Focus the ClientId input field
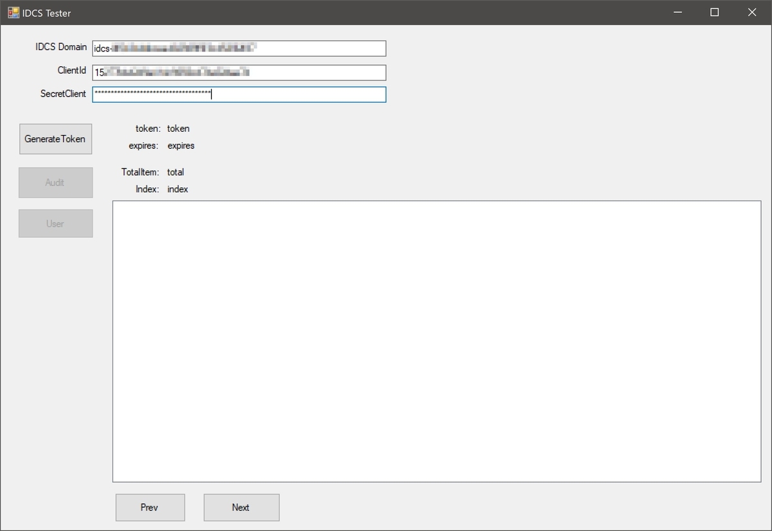772x531 pixels. tap(239, 72)
